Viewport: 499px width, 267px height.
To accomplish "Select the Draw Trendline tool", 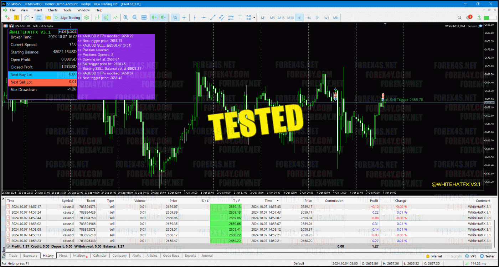I will (x=213, y=17).
